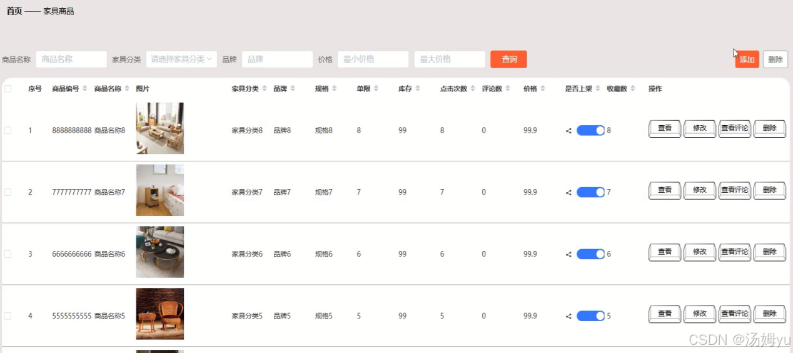This screenshot has width=793, height=353.
Task: Sort by 家具分类 column arrows
Action: pyautogui.click(x=264, y=89)
